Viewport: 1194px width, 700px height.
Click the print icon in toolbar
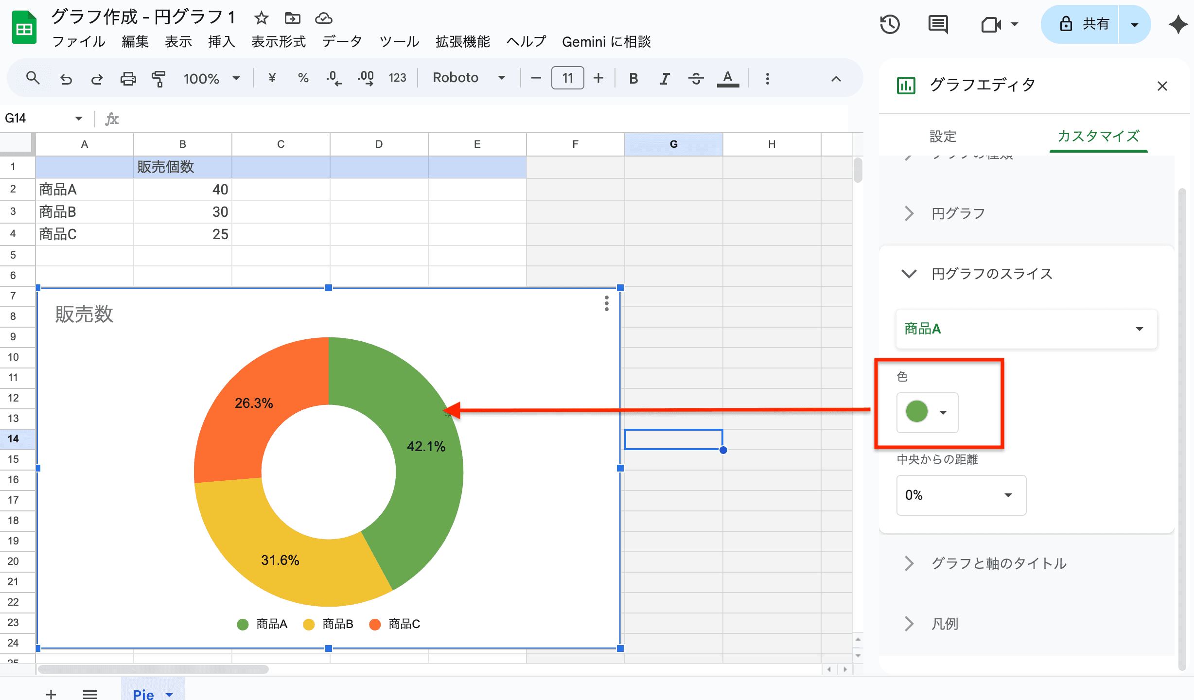point(128,78)
